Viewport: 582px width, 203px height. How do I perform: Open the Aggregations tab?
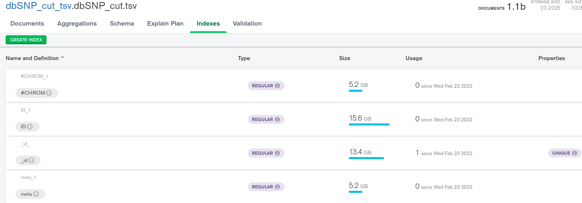77,24
